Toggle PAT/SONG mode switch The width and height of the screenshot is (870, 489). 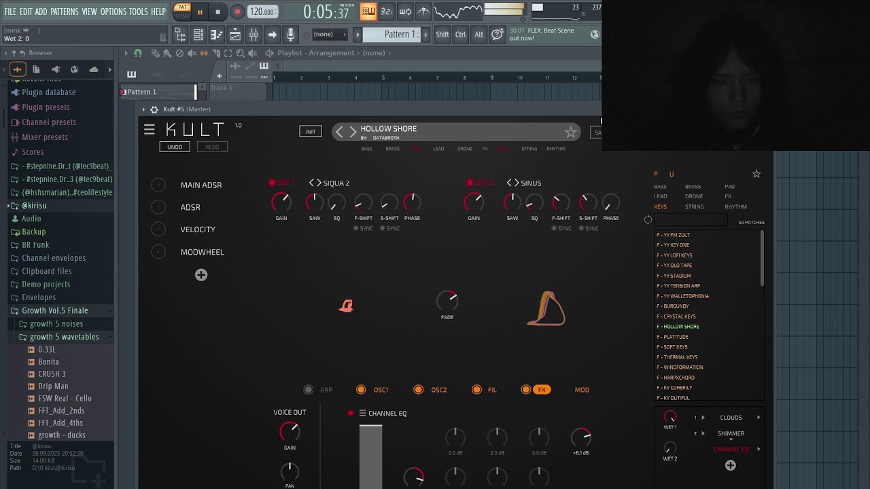point(182,11)
